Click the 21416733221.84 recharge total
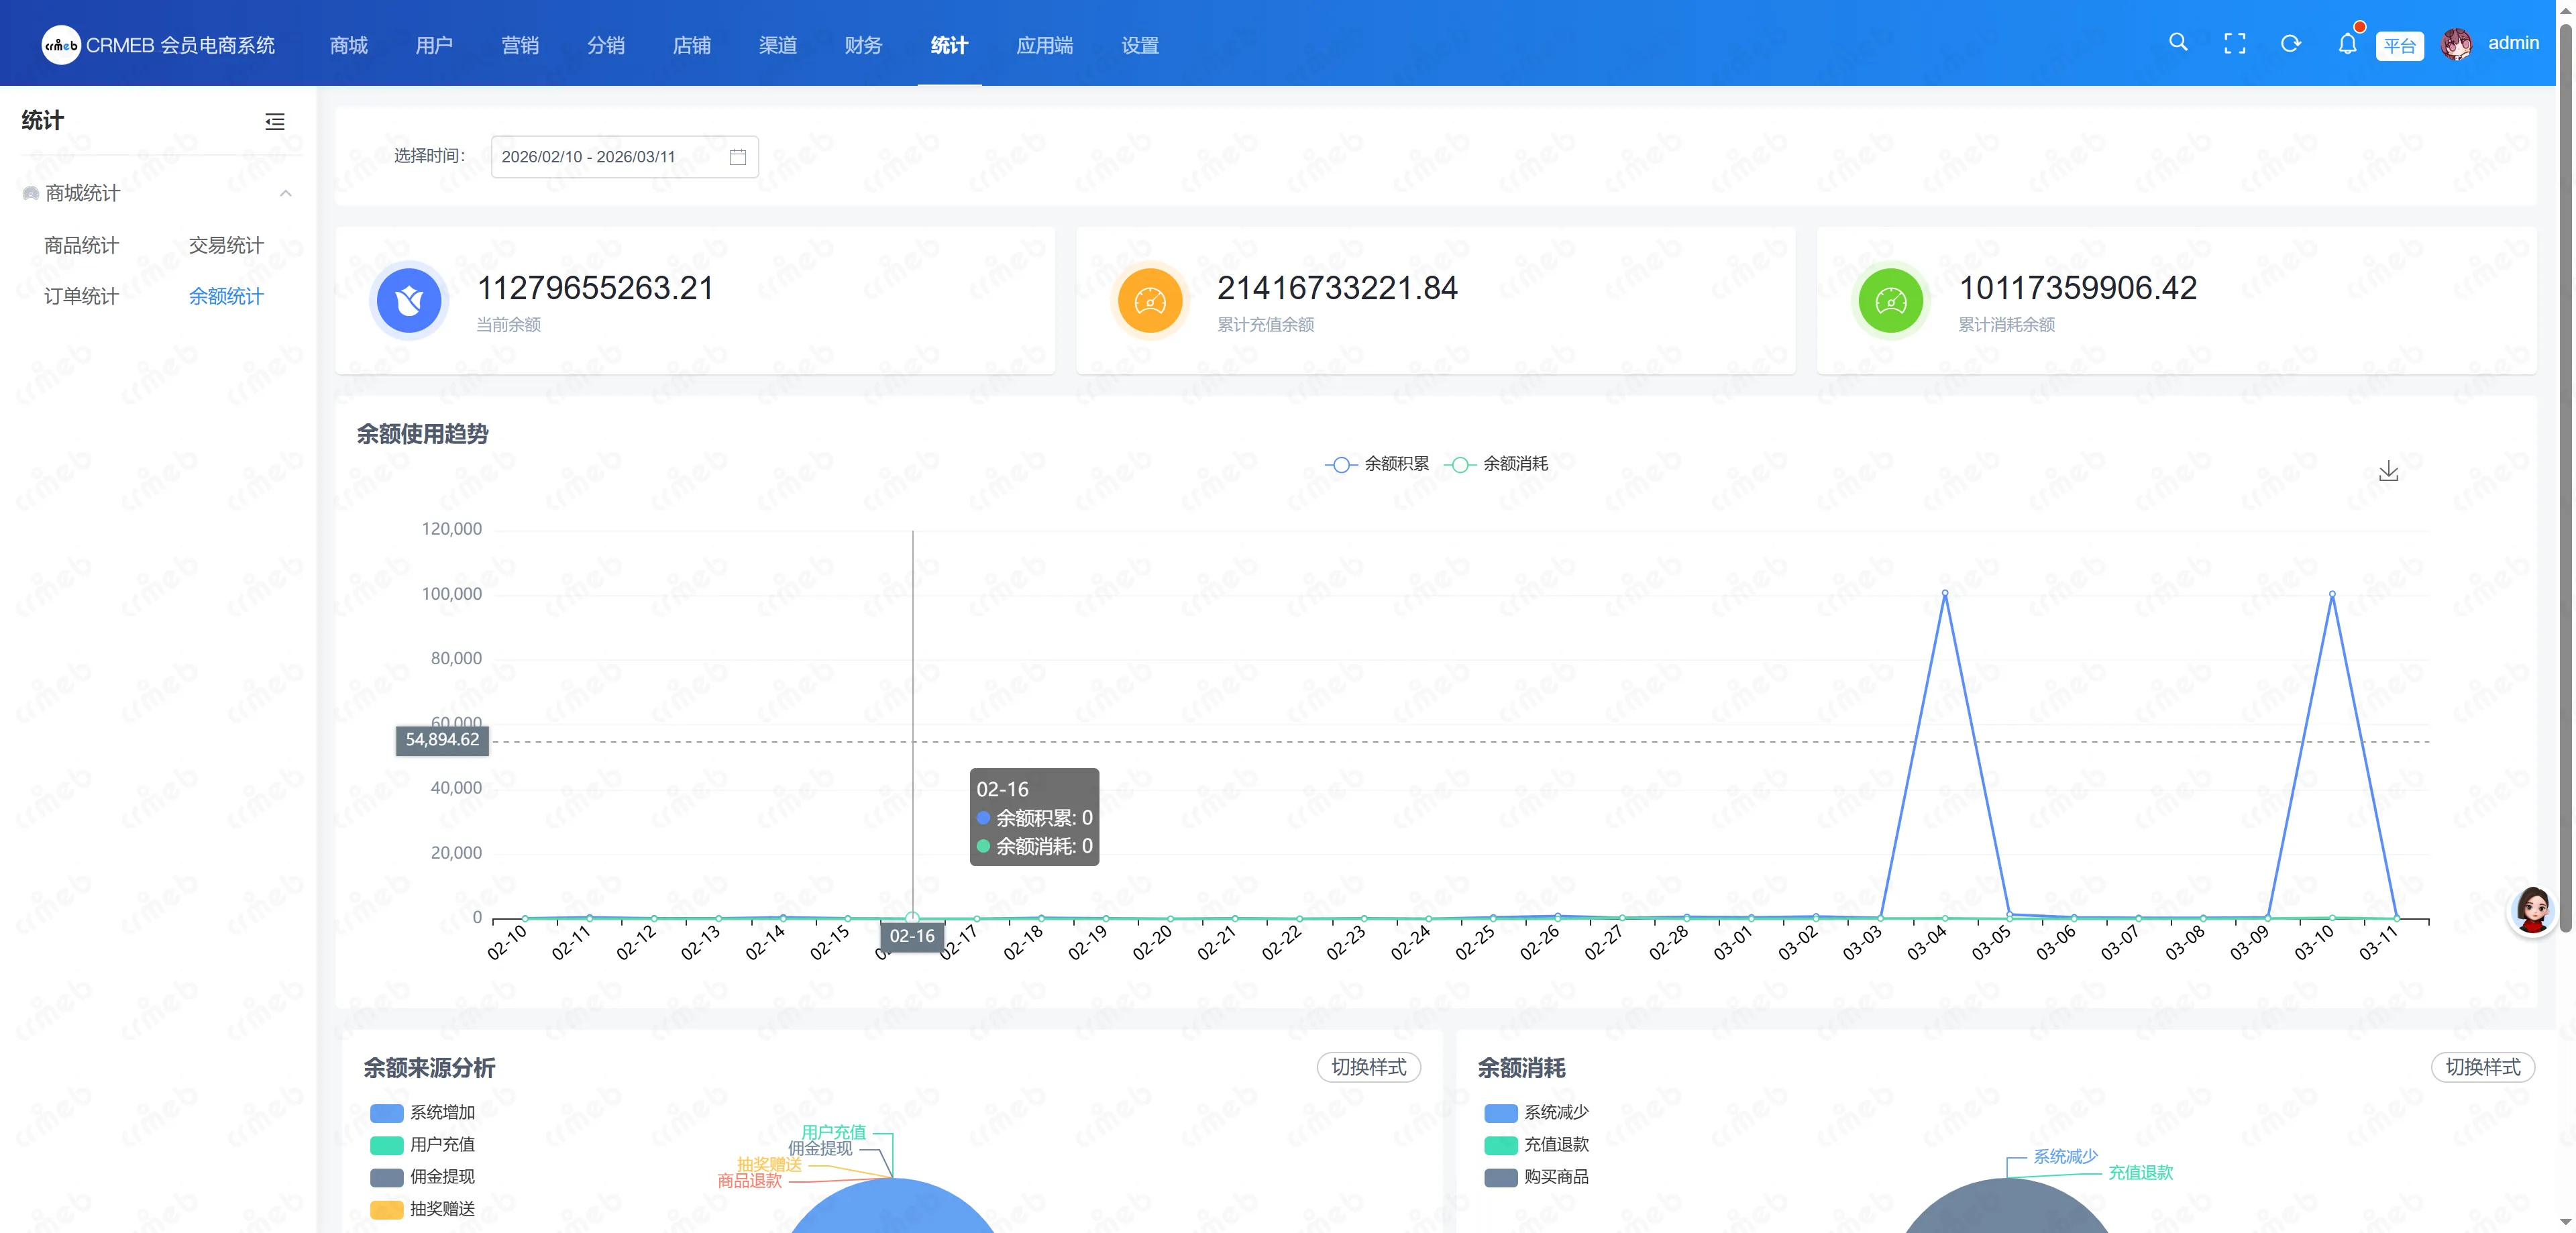 pyautogui.click(x=1338, y=289)
